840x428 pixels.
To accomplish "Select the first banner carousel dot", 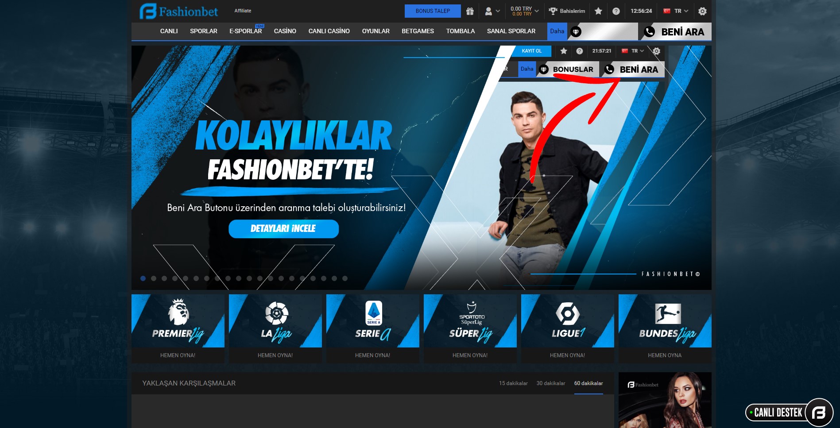I will coord(143,278).
